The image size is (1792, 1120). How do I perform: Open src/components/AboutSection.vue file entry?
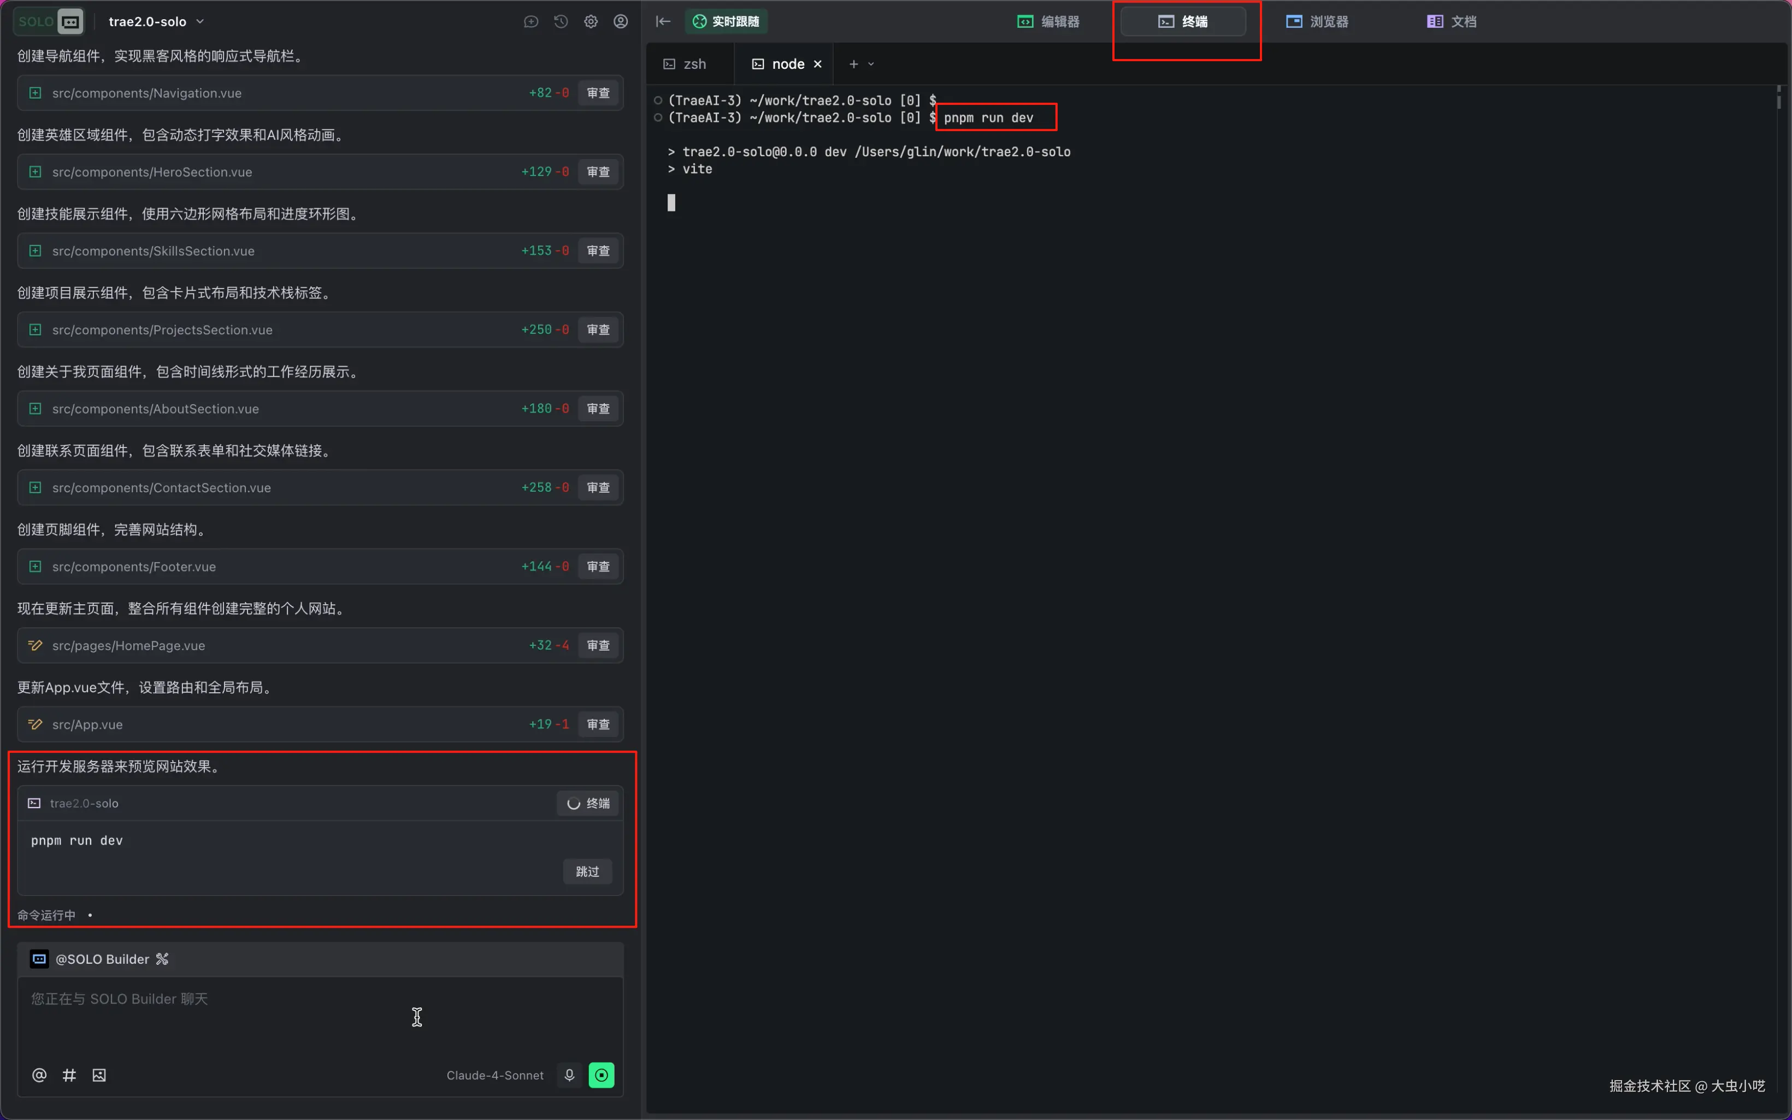[320, 409]
